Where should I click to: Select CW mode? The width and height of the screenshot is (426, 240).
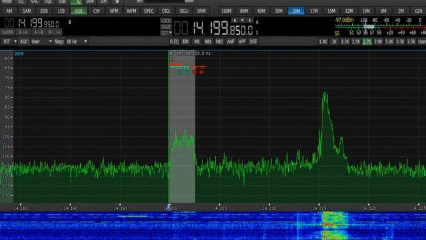click(x=96, y=11)
